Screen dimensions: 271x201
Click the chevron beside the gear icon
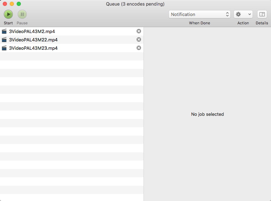pyautogui.click(x=250, y=14)
